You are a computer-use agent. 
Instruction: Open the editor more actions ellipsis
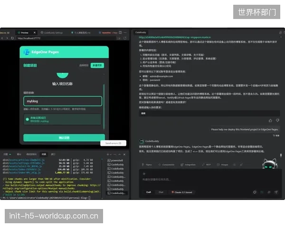coord(125,33)
